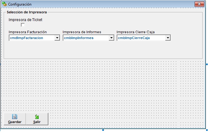Open the Impresora Facturación dropdown arrow
This screenshot has height=133, width=213.
coord(57,38)
